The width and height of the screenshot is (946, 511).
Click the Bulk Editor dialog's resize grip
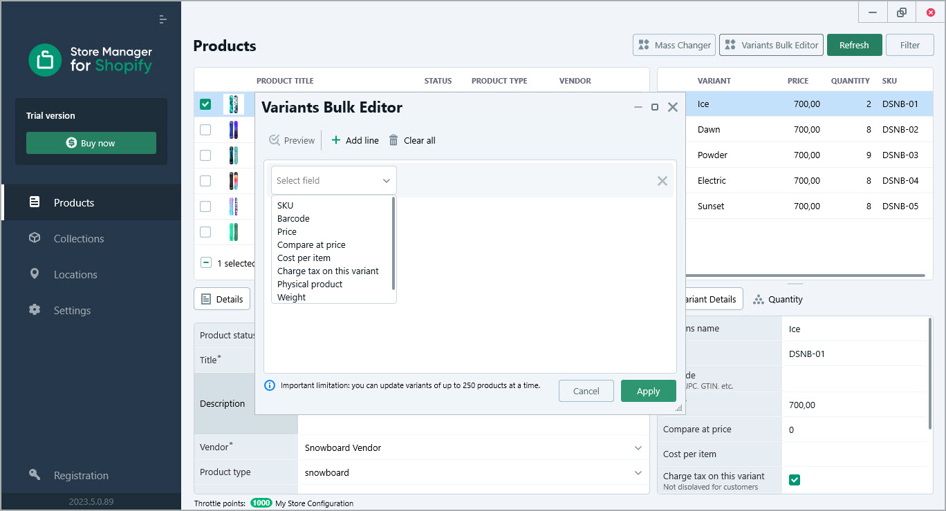pos(679,408)
